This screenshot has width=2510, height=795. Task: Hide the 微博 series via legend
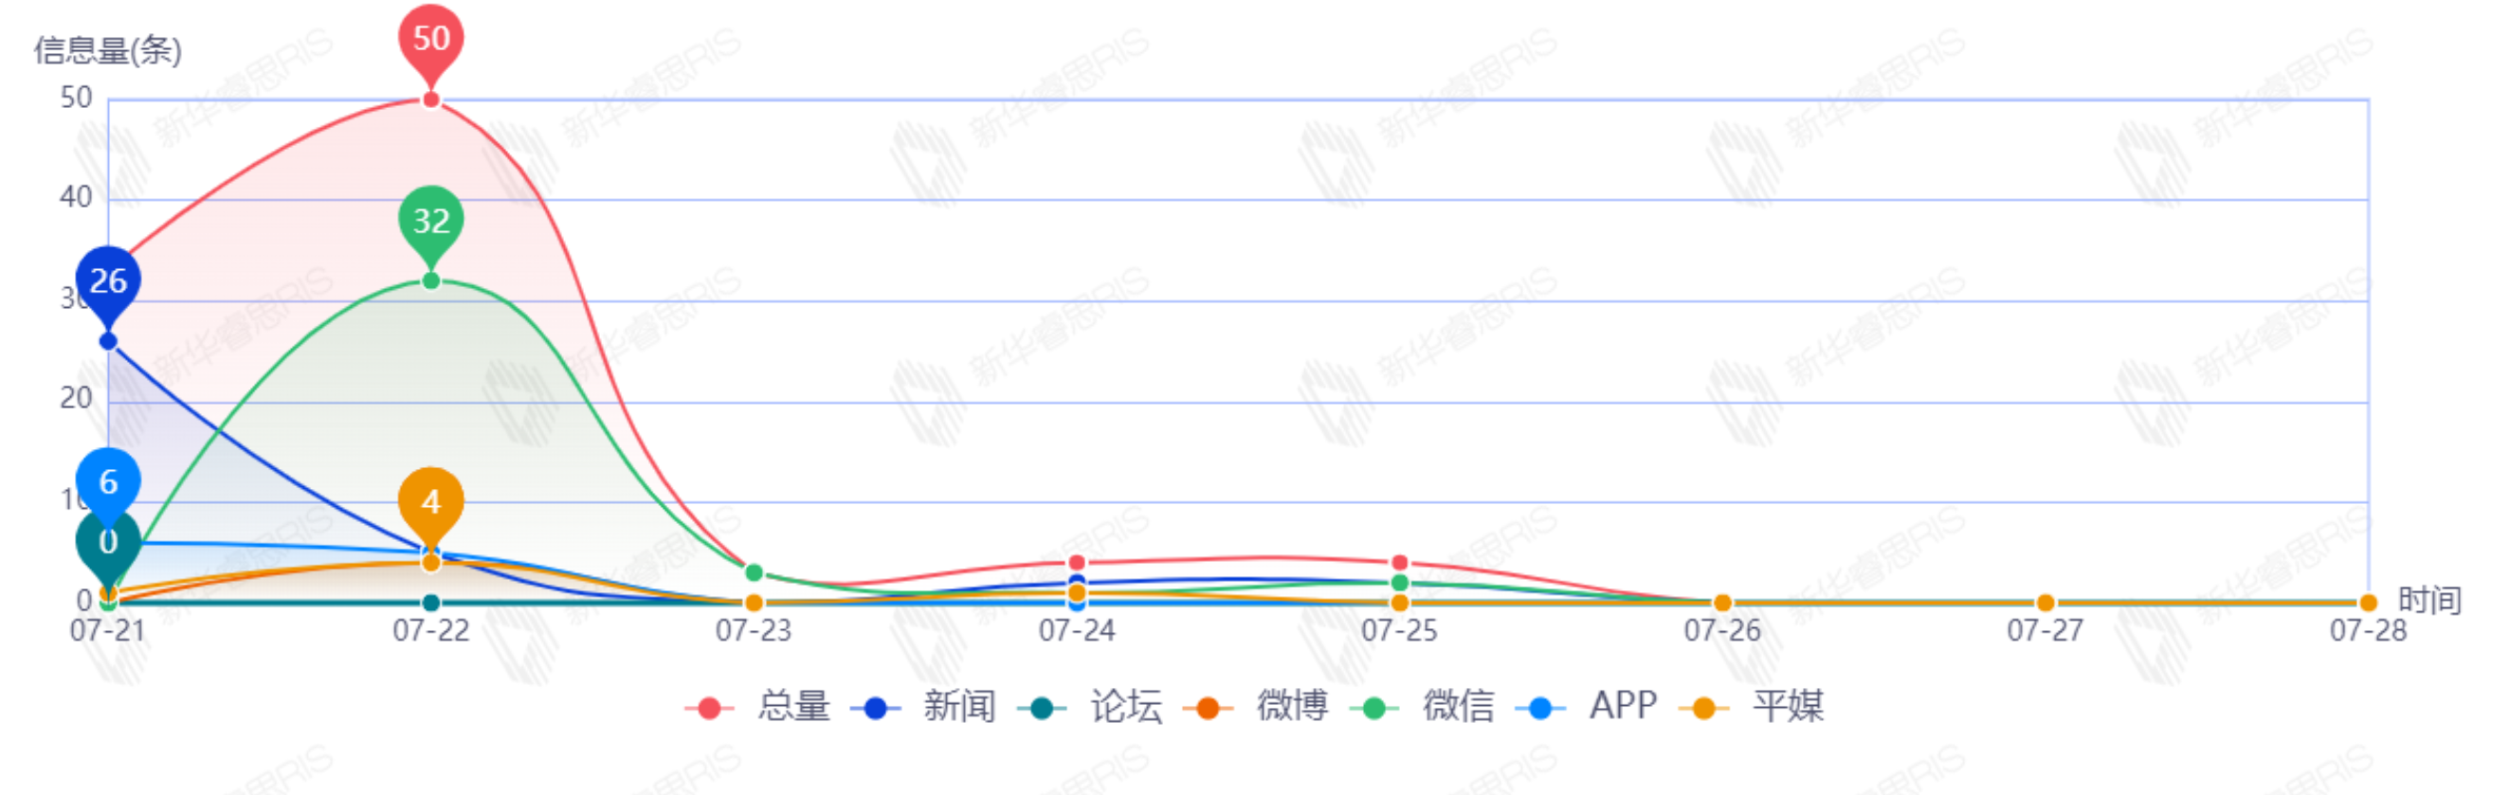[1255, 706]
